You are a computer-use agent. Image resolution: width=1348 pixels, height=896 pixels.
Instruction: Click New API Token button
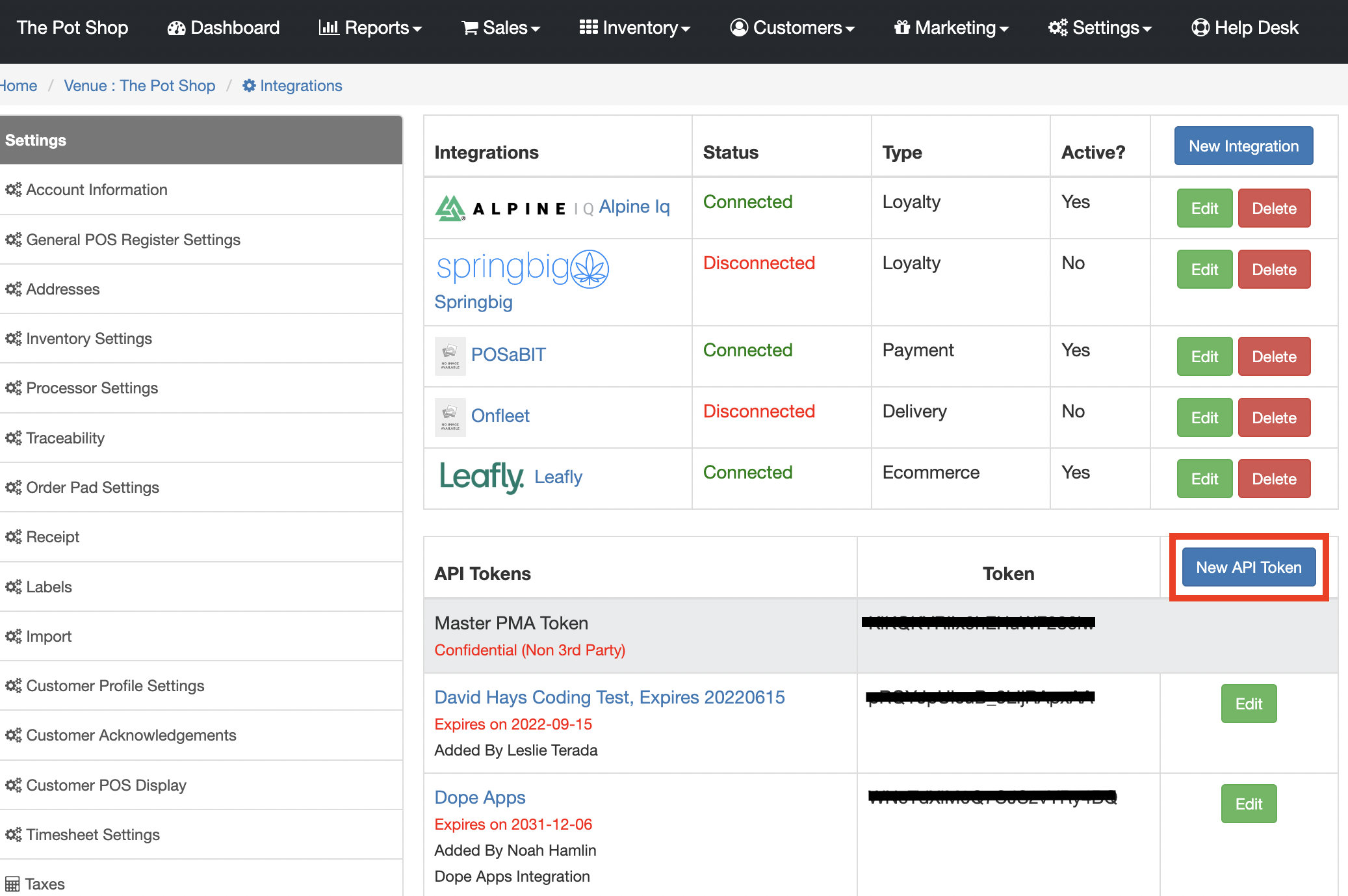coord(1248,567)
